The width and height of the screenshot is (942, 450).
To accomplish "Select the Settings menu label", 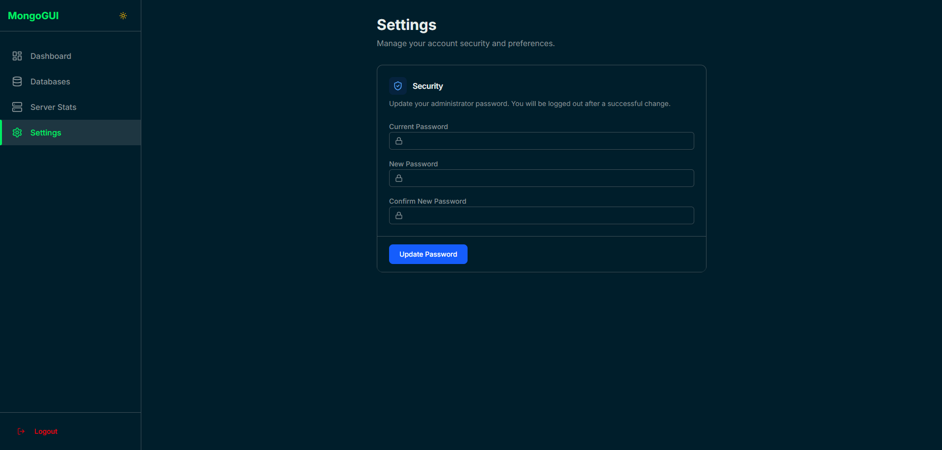I will tap(46, 132).
